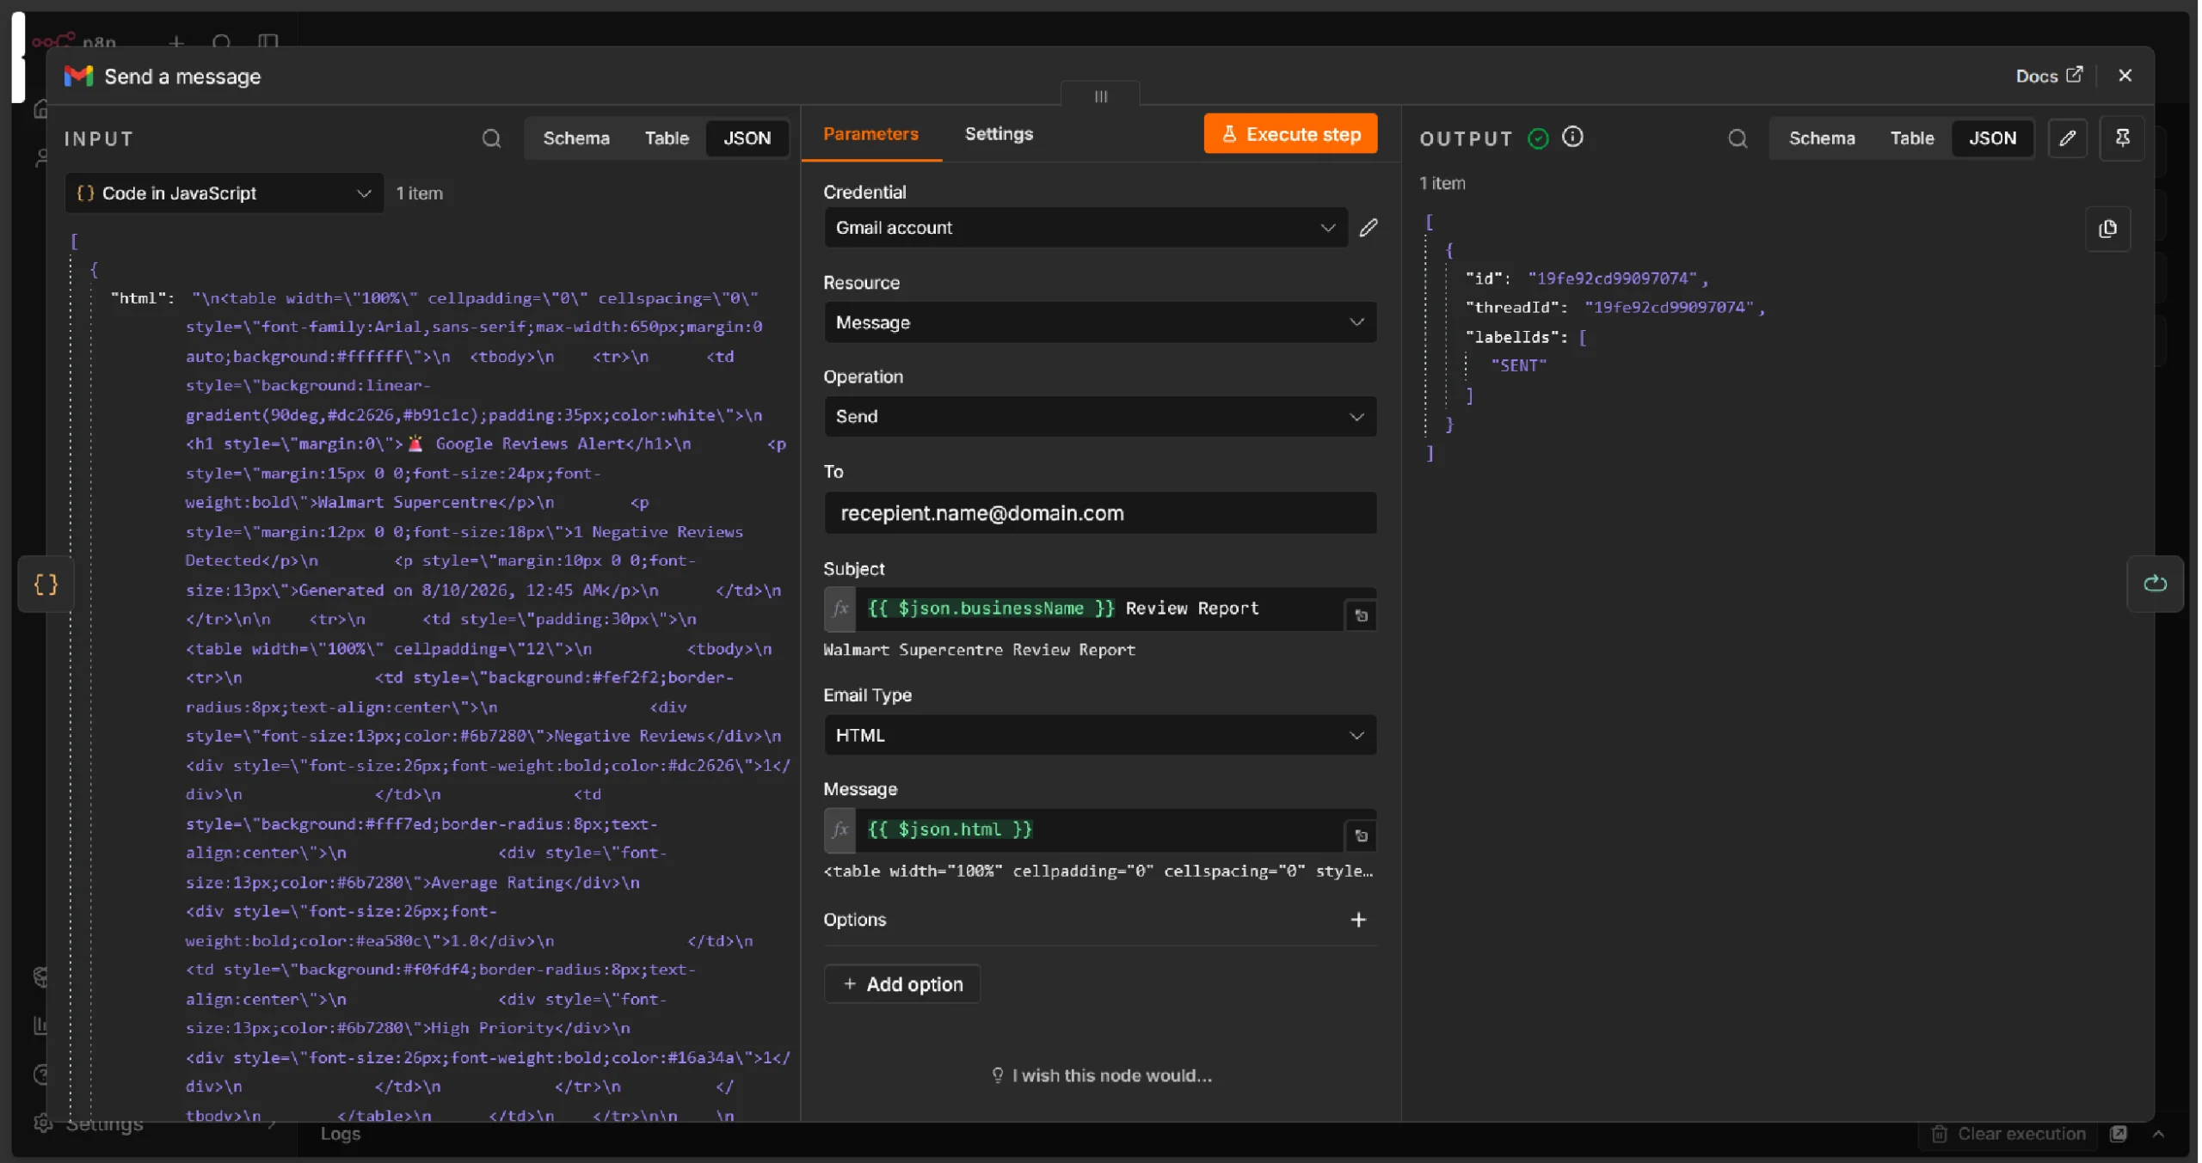Image resolution: width=2202 pixels, height=1163 pixels.
Task: Click the panel drag handle
Action: pyautogui.click(x=1100, y=95)
